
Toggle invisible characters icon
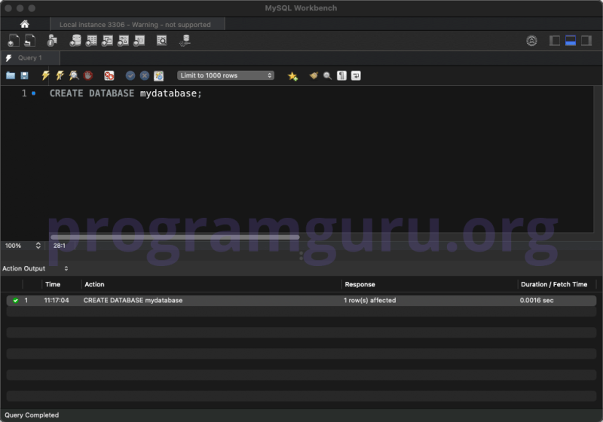pyautogui.click(x=341, y=75)
